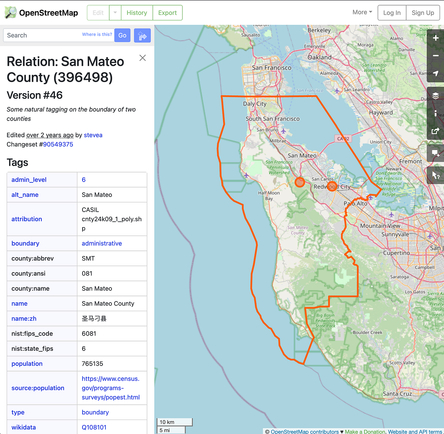
Task: Switch to the Export tab
Action: 167,12
